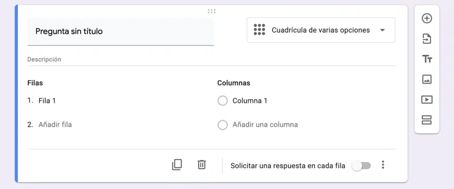Viewport: 454px width, 189px height.
Task: Click the Descripción field
Action: click(211, 59)
